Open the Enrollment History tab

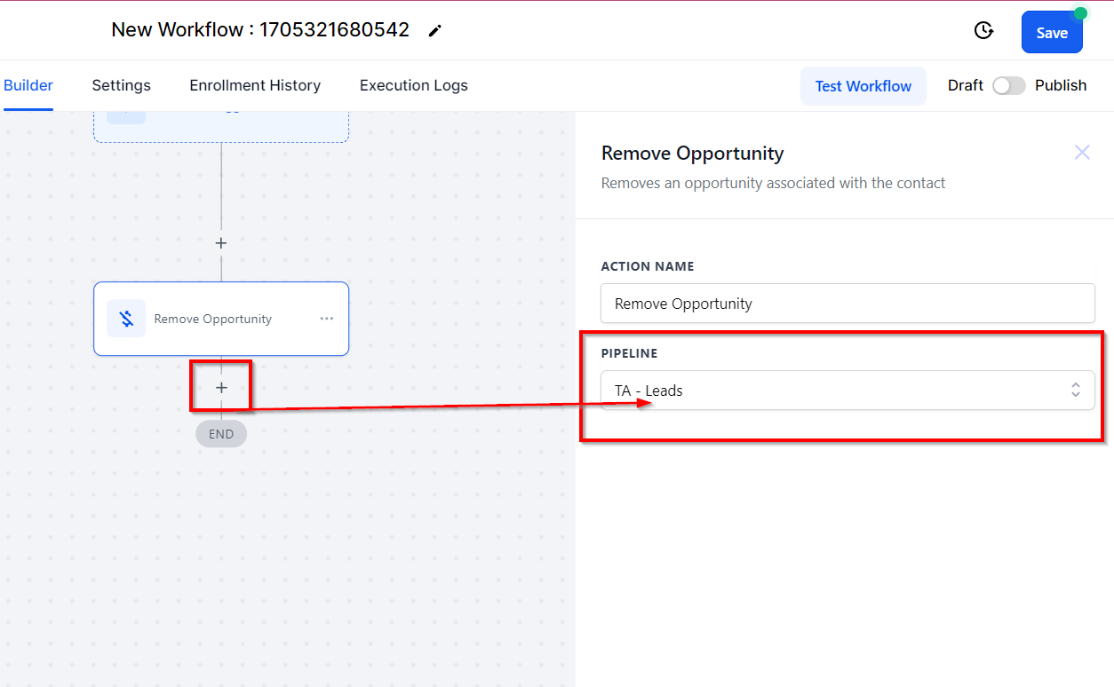pos(255,85)
